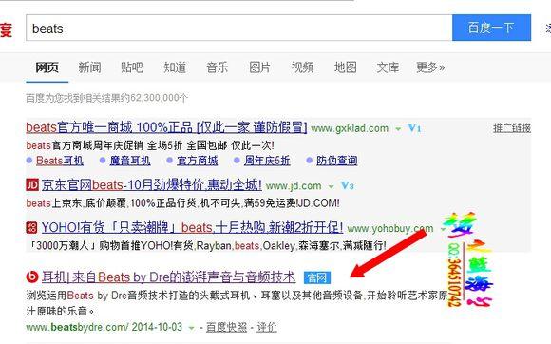Open the Beats耳机 sublink
This screenshot has width=551, height=344.
pyautogui.click(x=60, y=161)
